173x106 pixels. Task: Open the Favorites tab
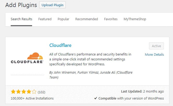[x=111, y=19]
